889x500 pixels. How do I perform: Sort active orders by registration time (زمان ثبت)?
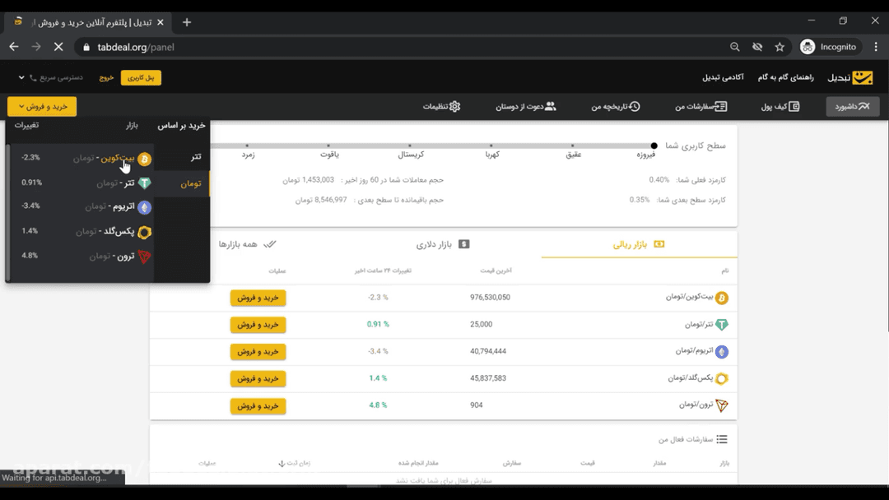point(294,463)
